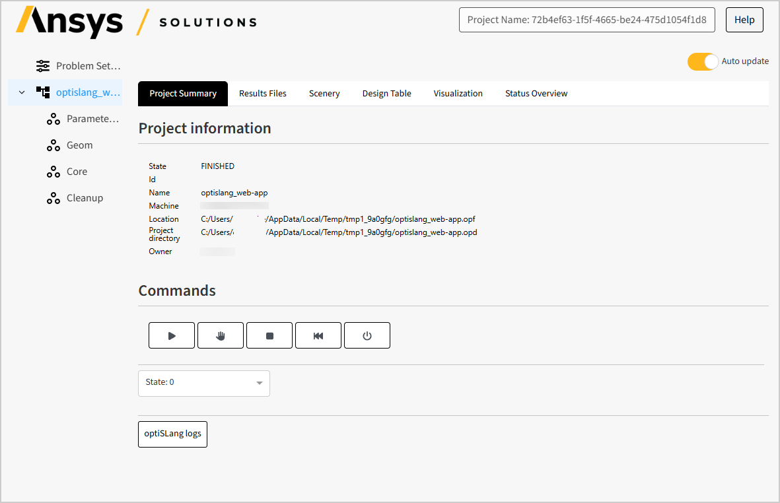Screen dimensions: 780x503
Task: Open the Parameter node in the tree
Action: [x=92, y=119]
